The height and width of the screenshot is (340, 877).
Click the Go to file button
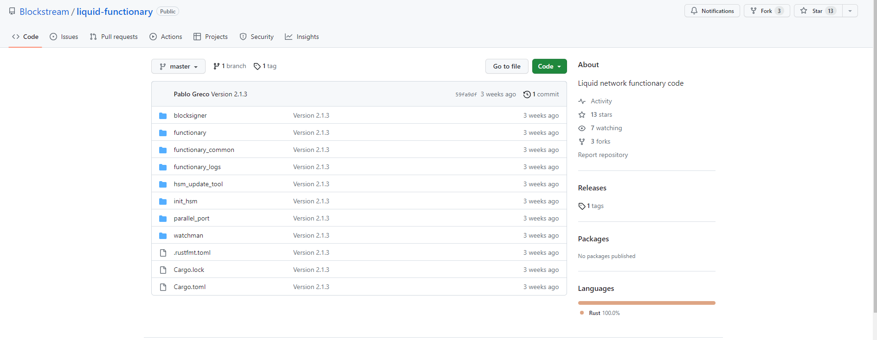pyautogui.click(x=507, y=66)
